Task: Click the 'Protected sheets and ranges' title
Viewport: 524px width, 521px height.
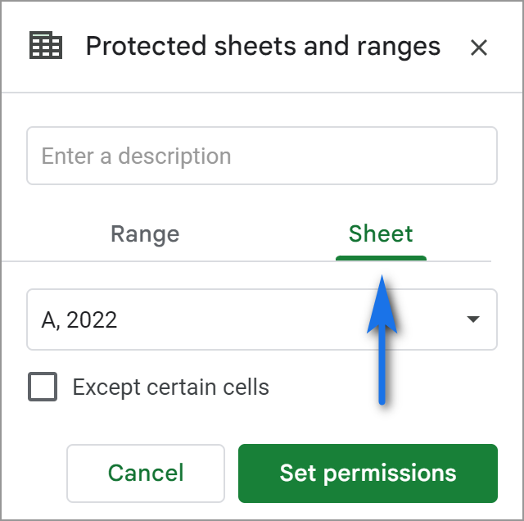Action: click(x=263, y=47)
